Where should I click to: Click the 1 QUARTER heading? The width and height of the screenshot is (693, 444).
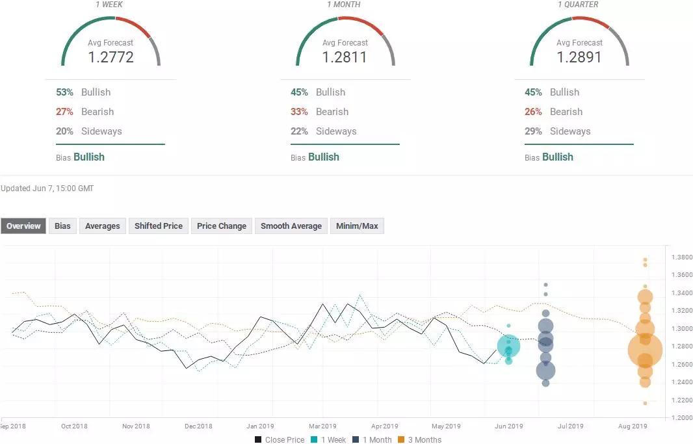coord(578,5)
